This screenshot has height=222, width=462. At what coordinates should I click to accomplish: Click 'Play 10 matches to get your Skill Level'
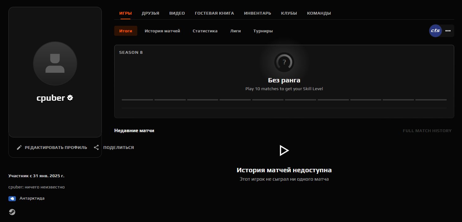click(x=284, y=89)
